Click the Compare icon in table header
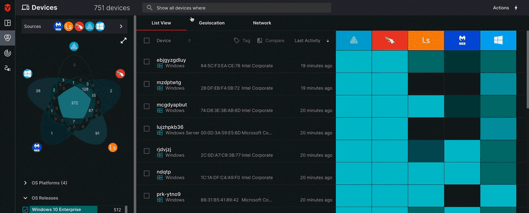This screenshot has height=213, width=529. 260,40
